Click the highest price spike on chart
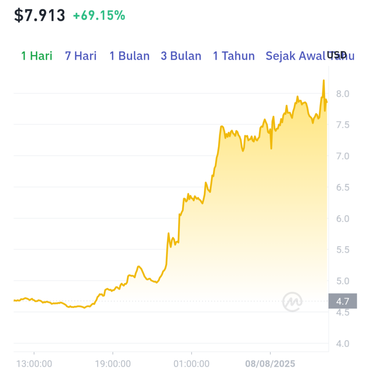Image resolution: width=371 pixels, height=373 pixels. [324, 81]
